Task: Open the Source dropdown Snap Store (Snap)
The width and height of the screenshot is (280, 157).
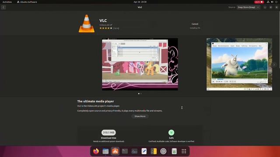Action: 248,7
